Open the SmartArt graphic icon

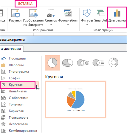pos(101,13)
